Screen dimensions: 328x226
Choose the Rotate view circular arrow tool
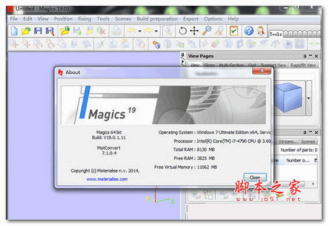click(183, 31)
